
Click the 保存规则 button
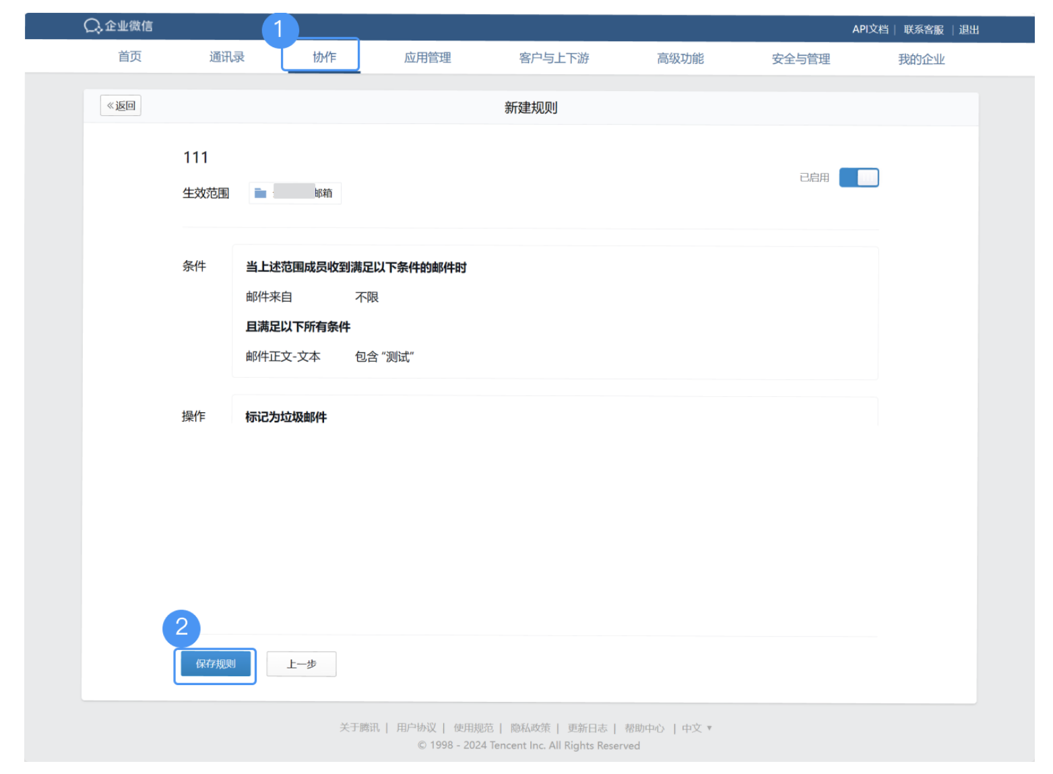pos(215,664)
